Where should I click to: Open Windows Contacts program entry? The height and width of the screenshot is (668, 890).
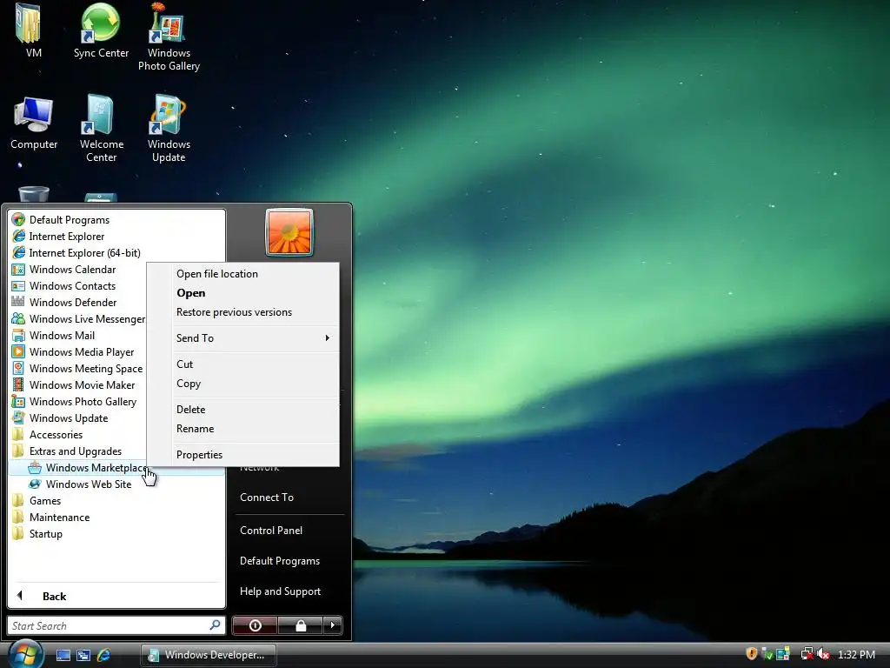pyautogui.click(x=78, y=285)
